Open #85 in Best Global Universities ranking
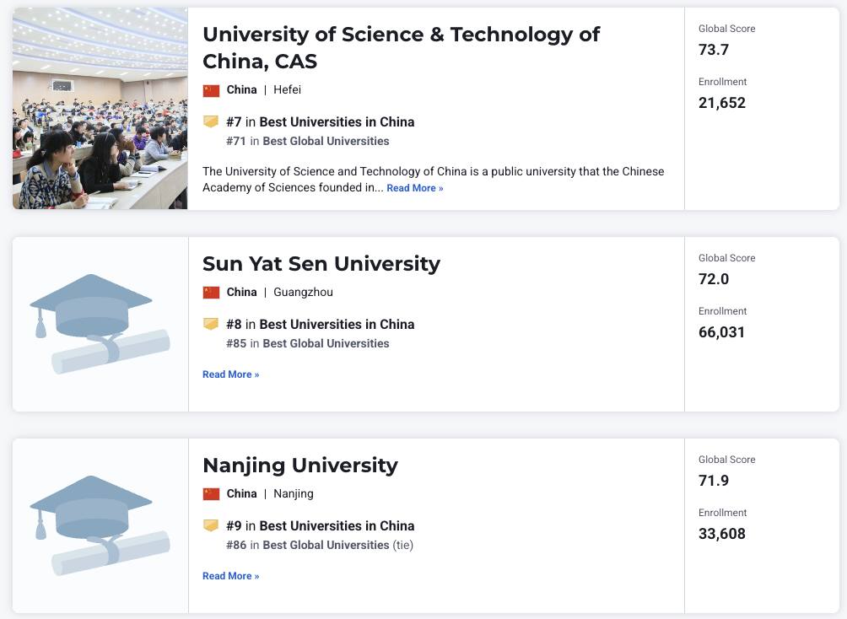847x619 pixels. (325, 343)
